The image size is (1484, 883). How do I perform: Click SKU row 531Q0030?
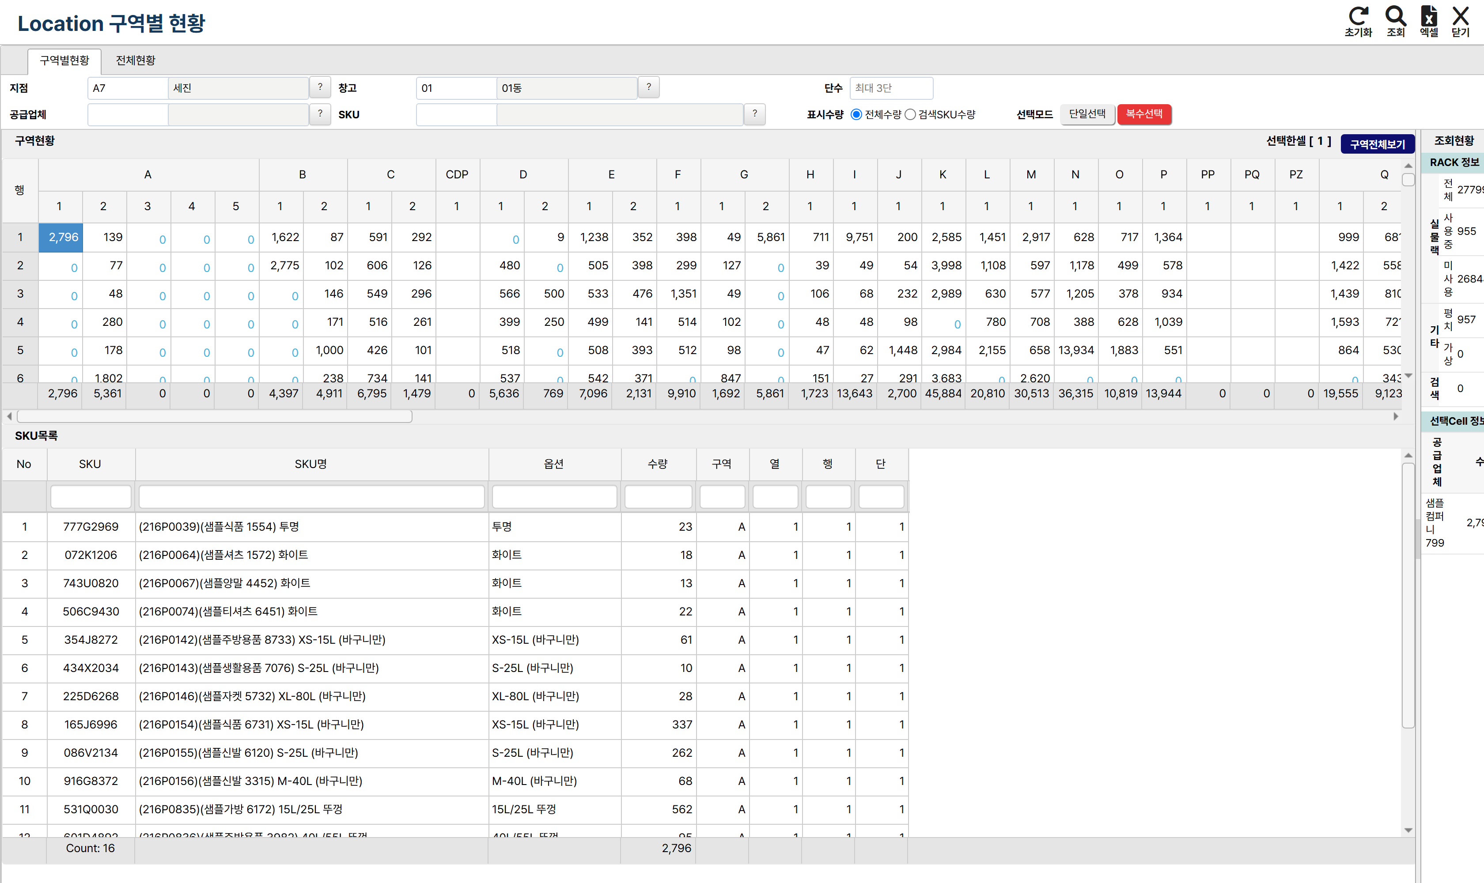[455, 810]
